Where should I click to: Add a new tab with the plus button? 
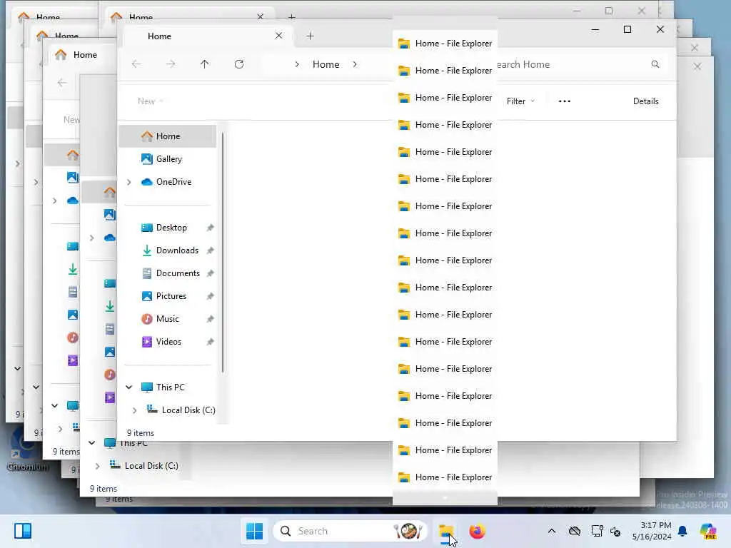coord(310,36)
